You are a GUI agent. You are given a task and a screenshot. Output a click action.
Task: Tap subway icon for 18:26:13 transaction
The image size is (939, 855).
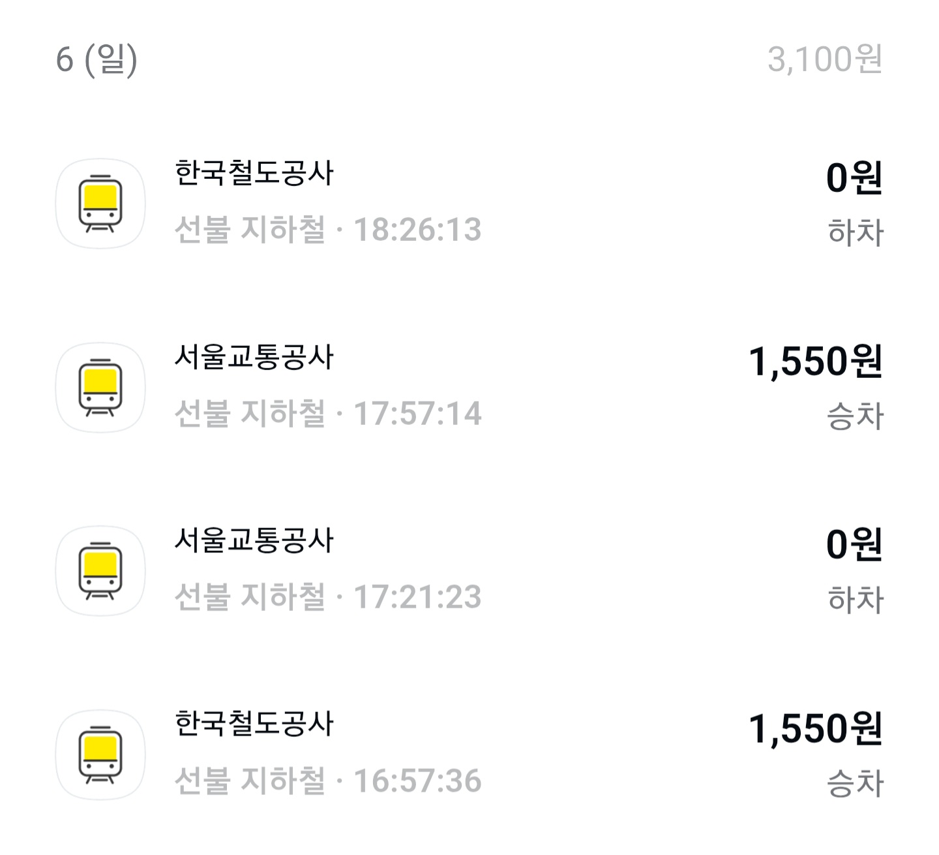pos(100,204)
